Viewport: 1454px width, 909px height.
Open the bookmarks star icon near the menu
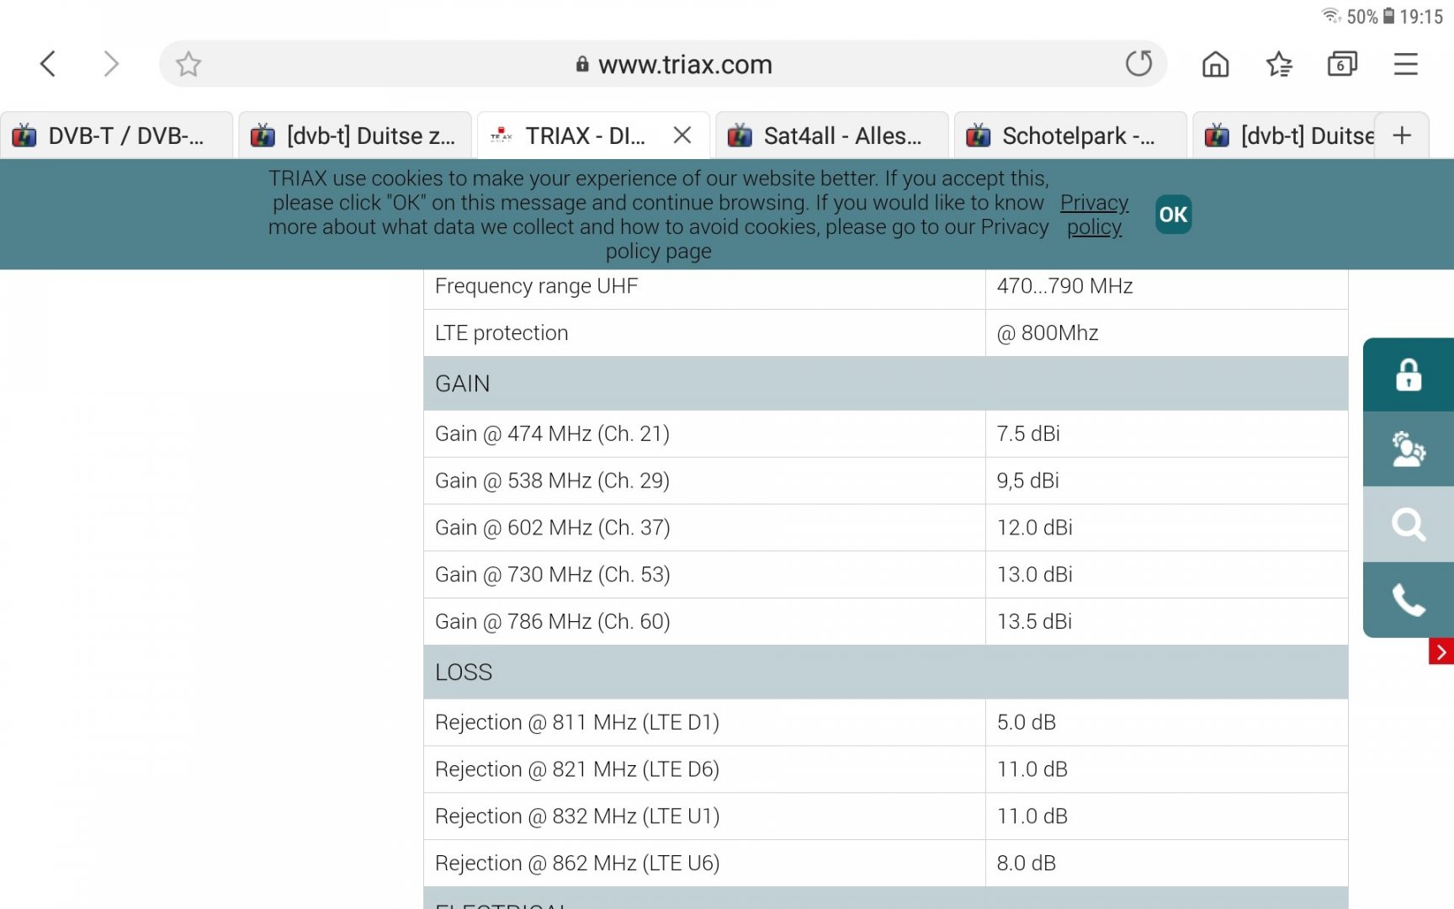click(x=1278, y=63)
